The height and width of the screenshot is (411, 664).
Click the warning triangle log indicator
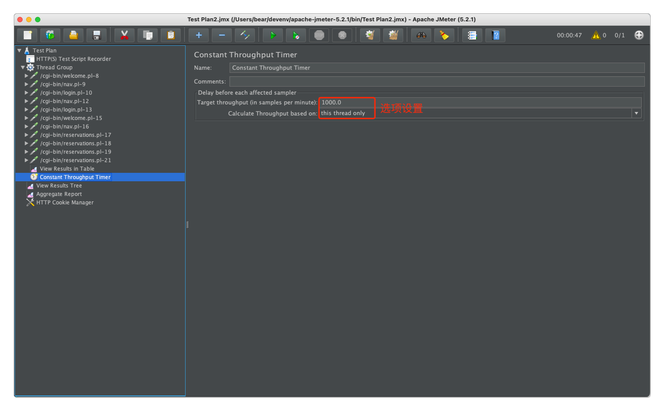coord(596,35)
